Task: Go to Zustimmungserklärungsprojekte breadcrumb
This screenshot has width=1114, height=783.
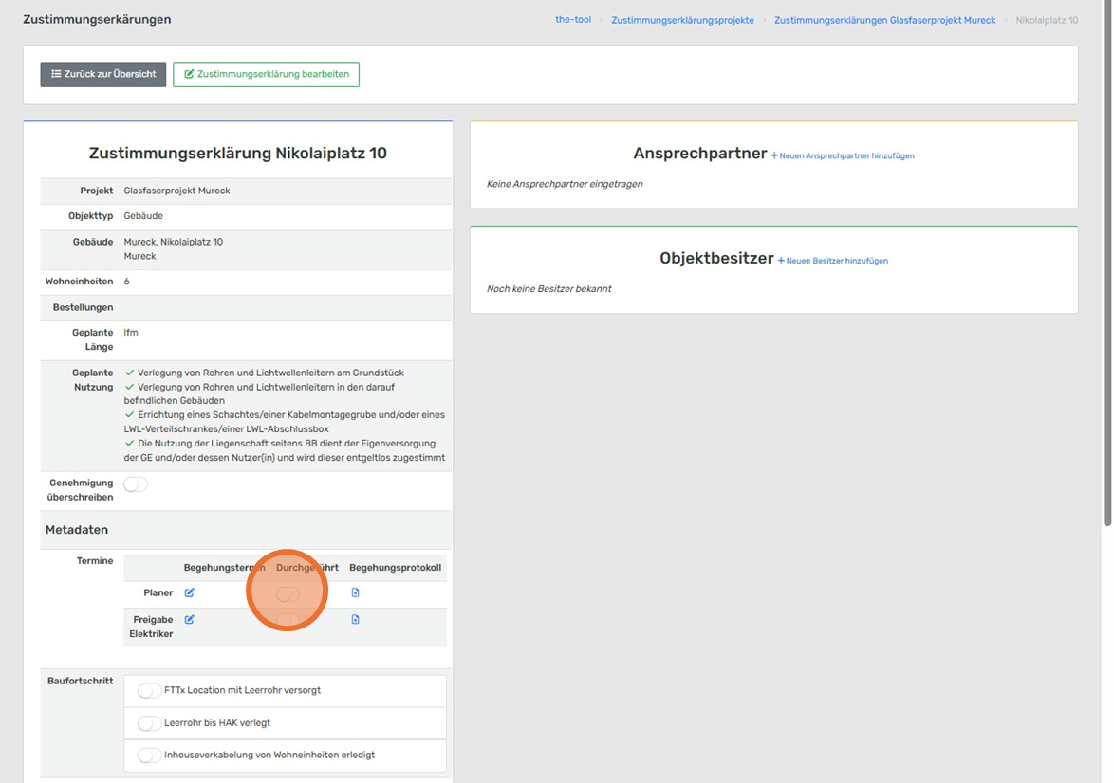Action: click(x=682, y=20)
